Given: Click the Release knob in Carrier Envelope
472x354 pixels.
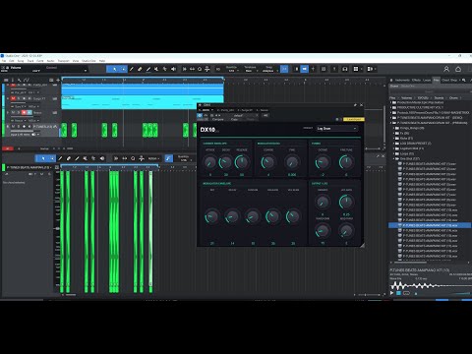Looking at the screenshot, I should coord(242,162).
